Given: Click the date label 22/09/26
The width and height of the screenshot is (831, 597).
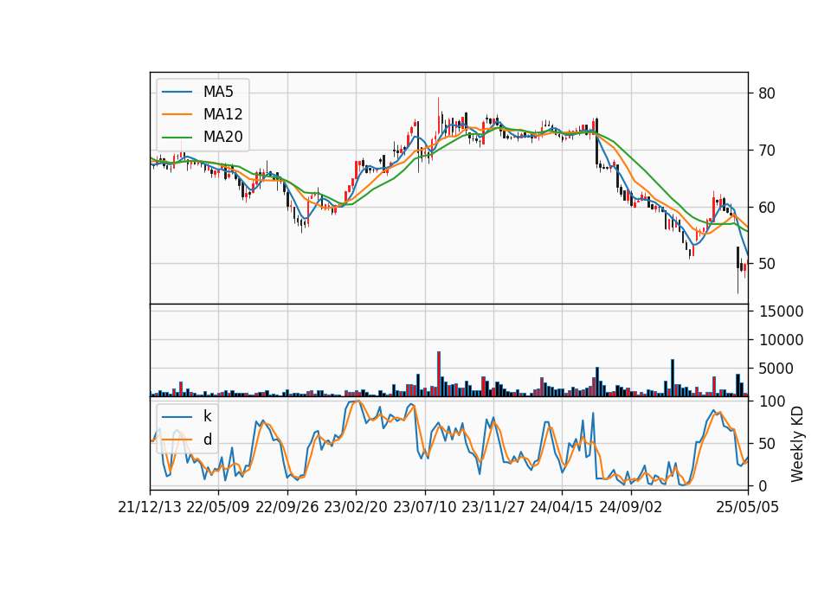Looking at the screenshot, I should coord(287,507).
